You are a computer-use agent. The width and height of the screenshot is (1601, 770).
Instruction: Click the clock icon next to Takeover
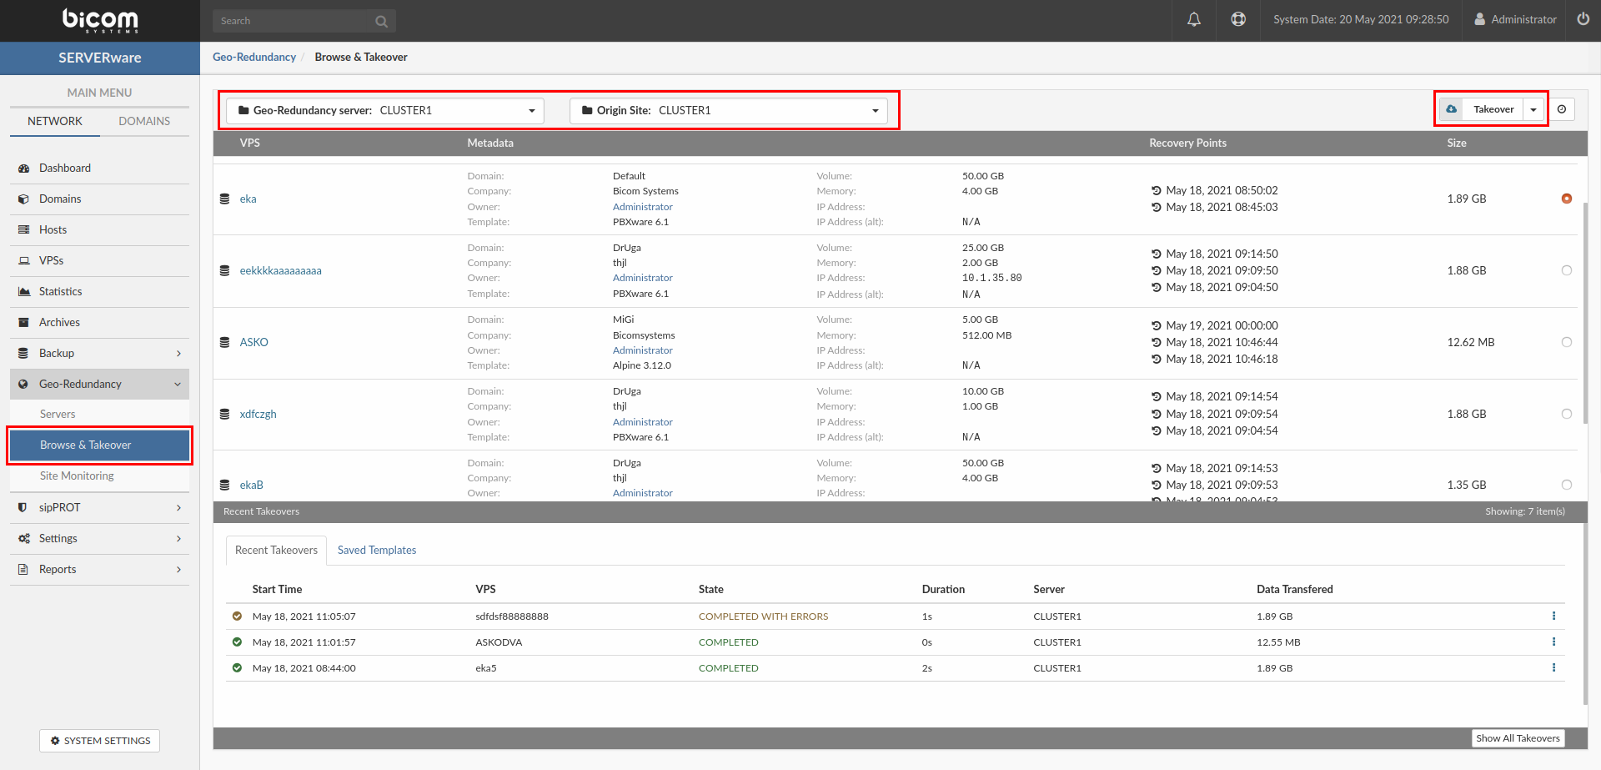click(x=1562, y=109)
